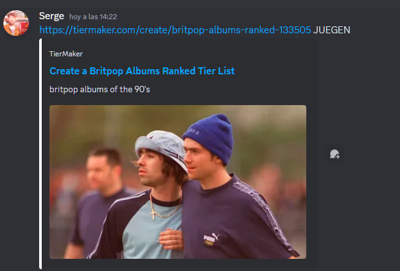Open the tiermaker.com britpop-albums-ranked URL

(175, 30)
